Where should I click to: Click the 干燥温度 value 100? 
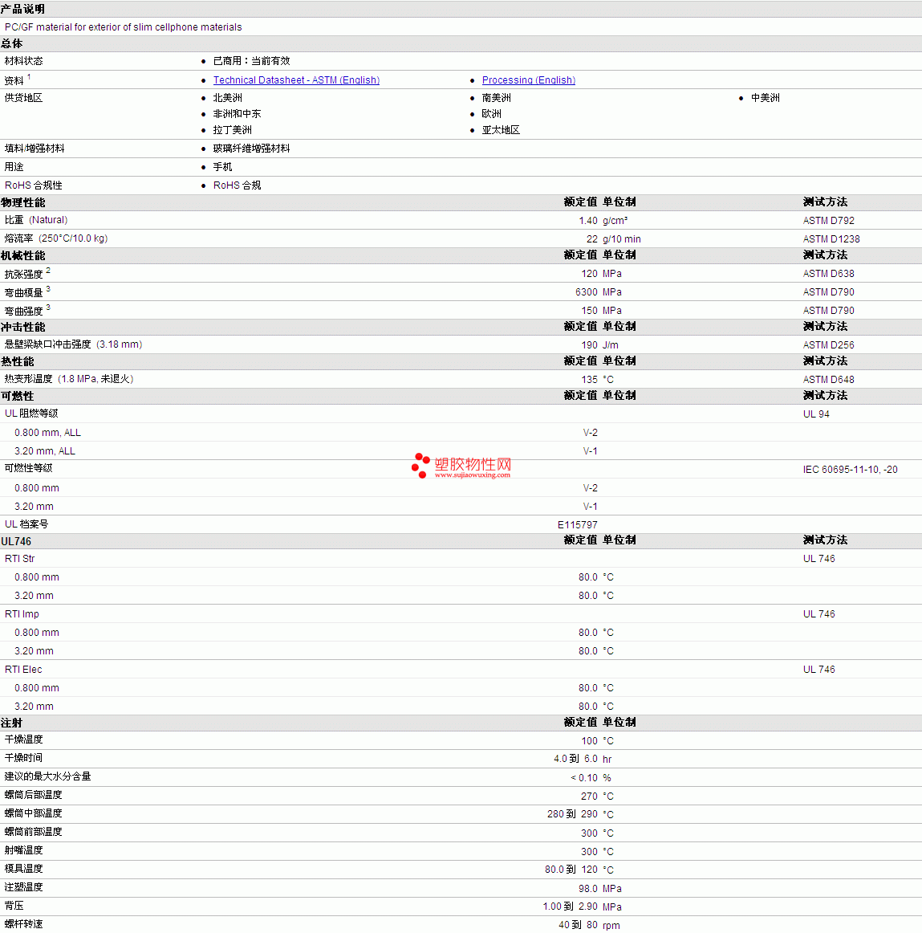pyautogui.click(x=590, y=741)
